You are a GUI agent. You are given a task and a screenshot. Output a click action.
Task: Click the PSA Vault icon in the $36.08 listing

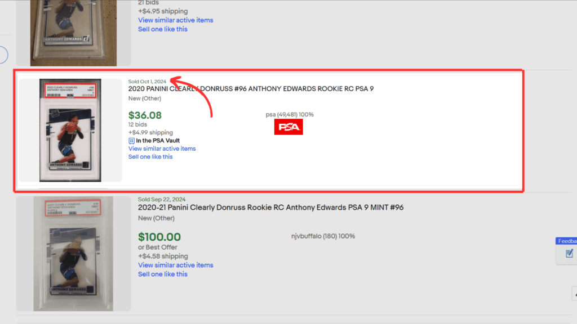coord(131,141)
